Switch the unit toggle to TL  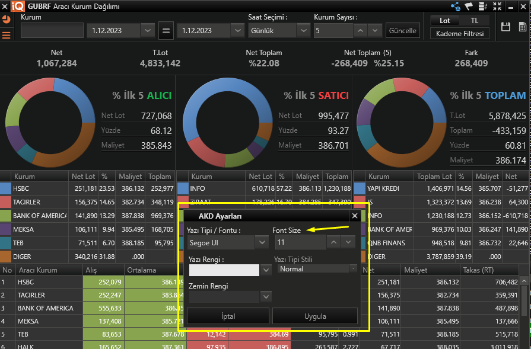coord(475,21)
